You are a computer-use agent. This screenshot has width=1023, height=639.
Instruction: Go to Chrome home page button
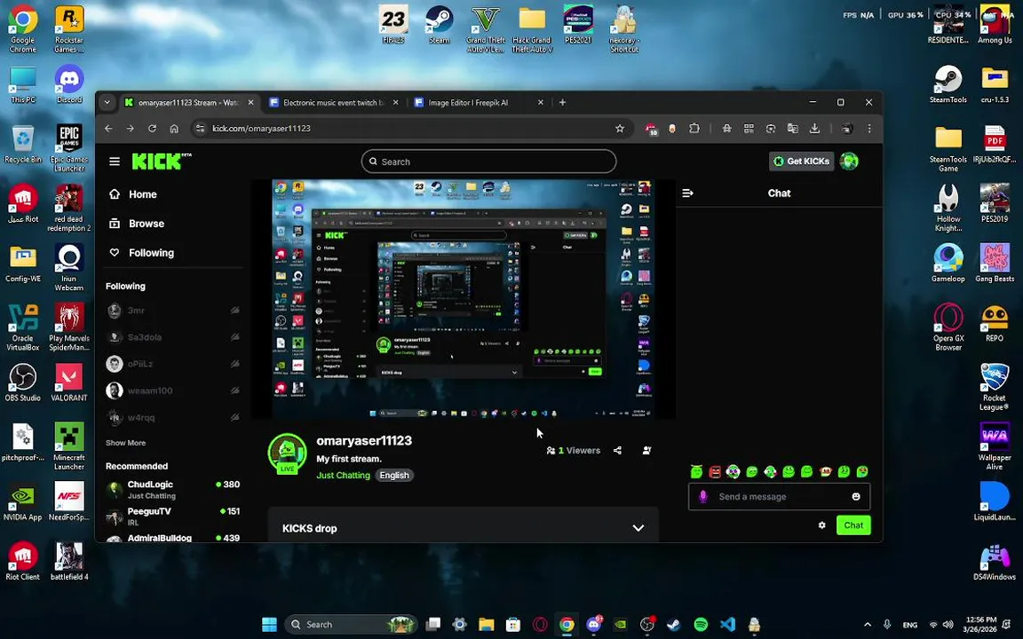pos(174,129)
